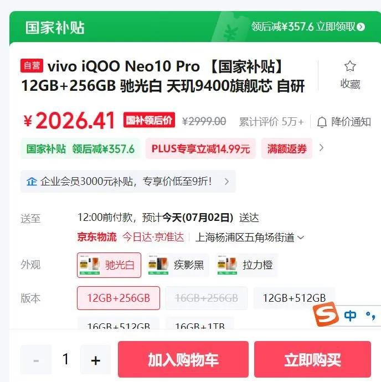381x382 pixels.
Task: Choose the 12GB+256GB version
Action: point(119,298)
